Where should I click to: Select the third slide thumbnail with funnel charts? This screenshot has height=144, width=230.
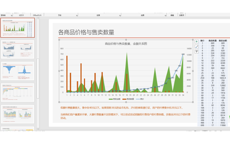tap(18, 71)
